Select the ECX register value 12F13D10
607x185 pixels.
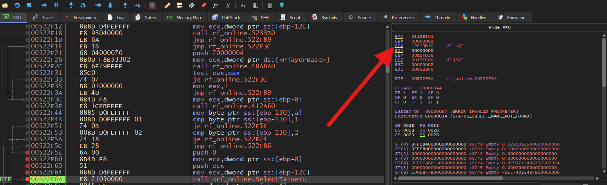point(422,46)
